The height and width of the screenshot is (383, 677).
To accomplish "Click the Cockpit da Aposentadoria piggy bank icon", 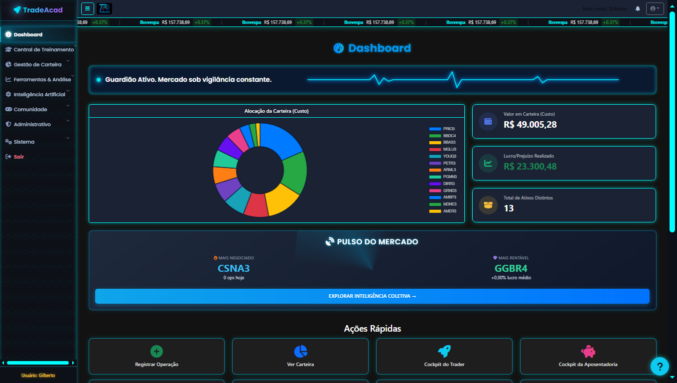I will (588, 351).
